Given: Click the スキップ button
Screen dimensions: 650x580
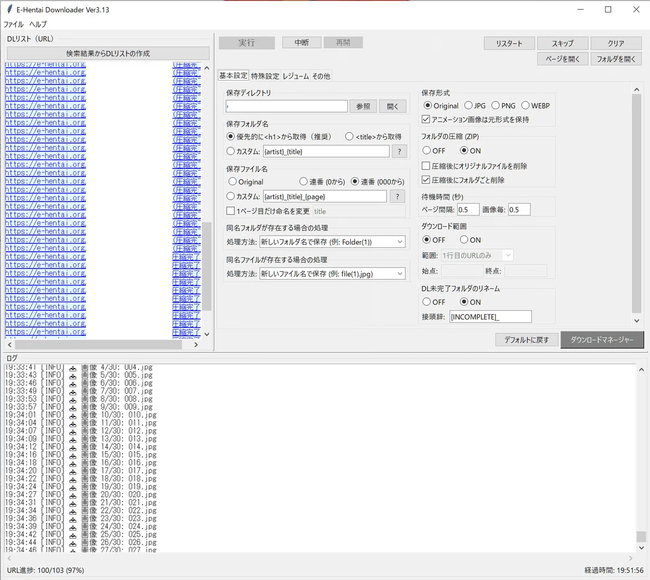Looking at the screenshot, I should [x=562, y=43].
